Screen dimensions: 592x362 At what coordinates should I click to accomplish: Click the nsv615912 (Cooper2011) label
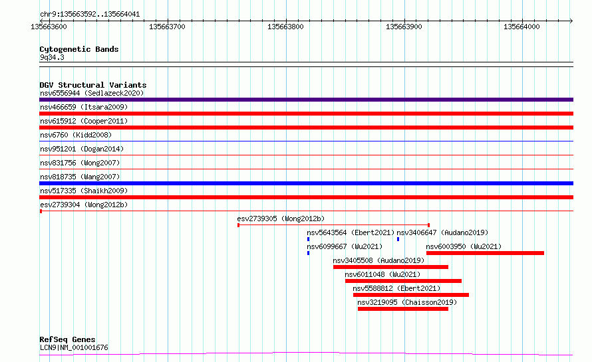pos(84,121)
